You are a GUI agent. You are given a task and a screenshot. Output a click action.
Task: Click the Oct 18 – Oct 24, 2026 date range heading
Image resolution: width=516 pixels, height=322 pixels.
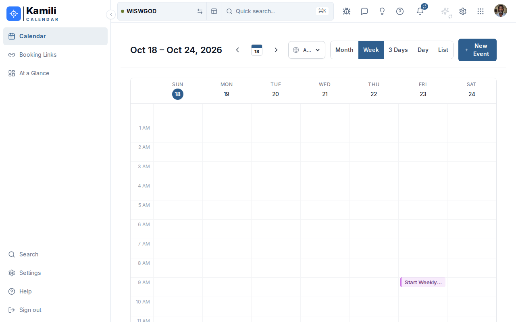click(x=176, y=50)
